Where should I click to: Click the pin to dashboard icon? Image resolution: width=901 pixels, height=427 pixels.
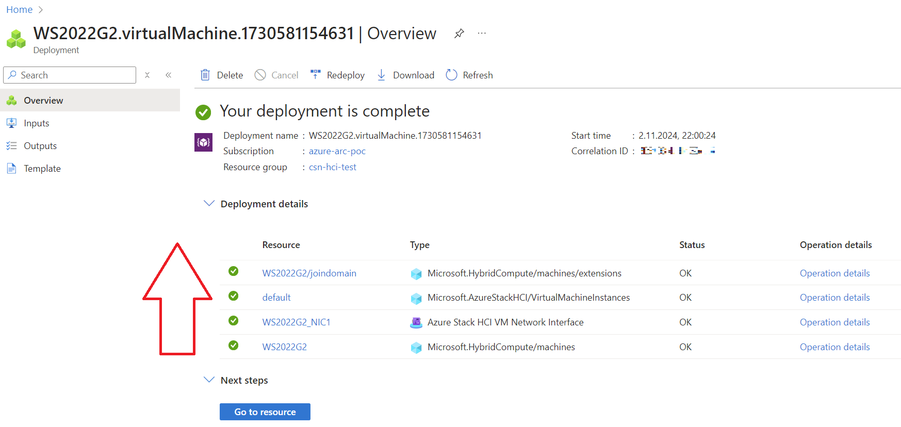[459, 34]
